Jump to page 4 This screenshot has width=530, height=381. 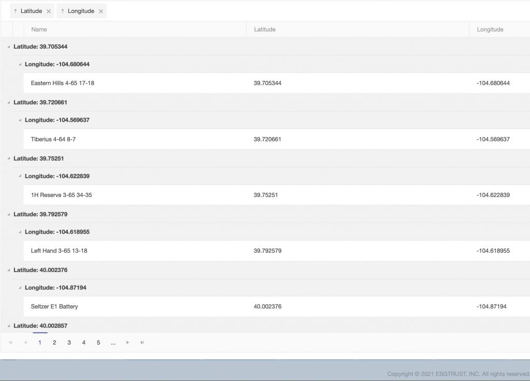(84, 343)
